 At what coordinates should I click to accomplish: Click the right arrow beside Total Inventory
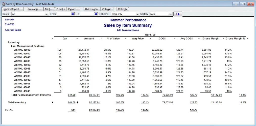click(52, 103)
